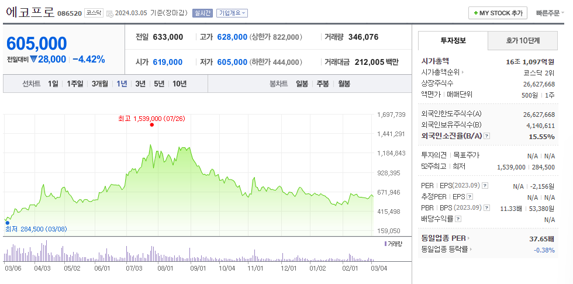Click the arrow beside 동일업종 PER
Viewport: 573px width, 284px height.
coord(468,238)
